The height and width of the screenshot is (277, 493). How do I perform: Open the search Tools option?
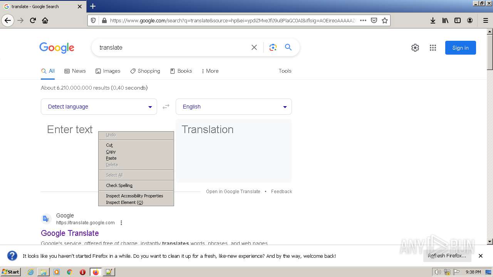tap(285, 71)
